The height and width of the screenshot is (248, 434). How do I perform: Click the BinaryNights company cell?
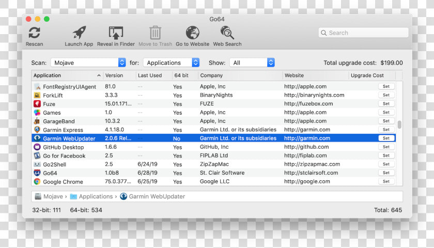pos(216,95)
